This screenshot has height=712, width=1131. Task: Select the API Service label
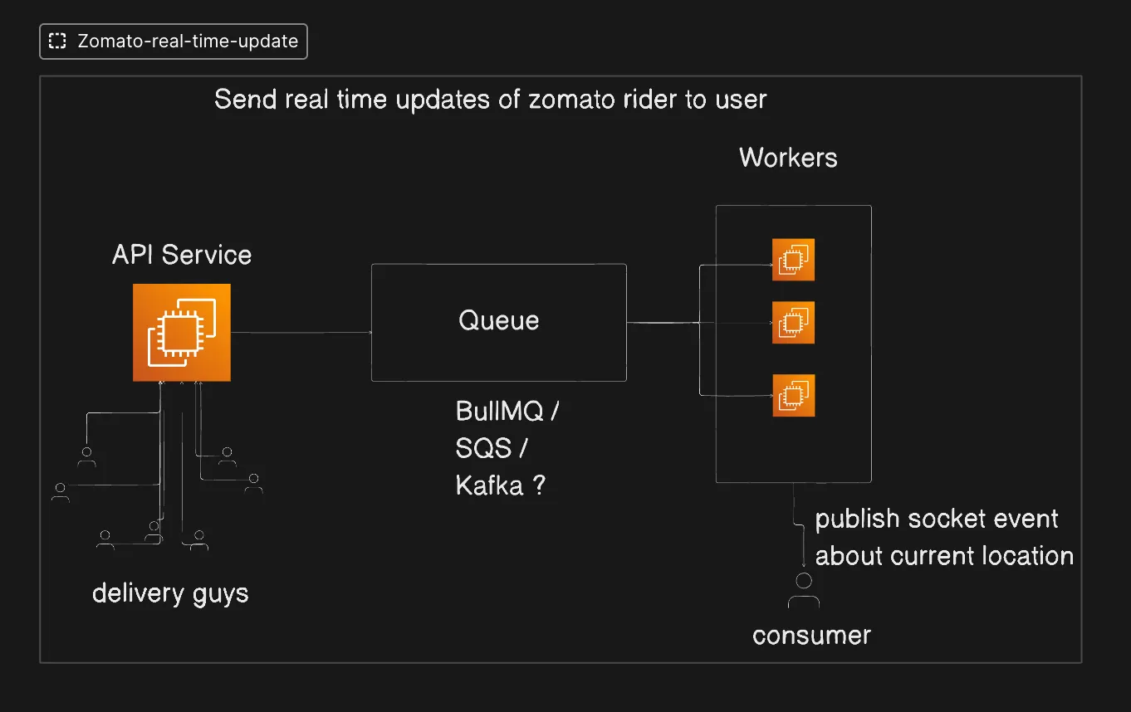(x=182, y=255)
